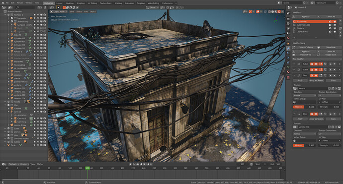
Task: Toggle edit-mode display on the second Subdi modifier
Action: click(x=321, y=70)
